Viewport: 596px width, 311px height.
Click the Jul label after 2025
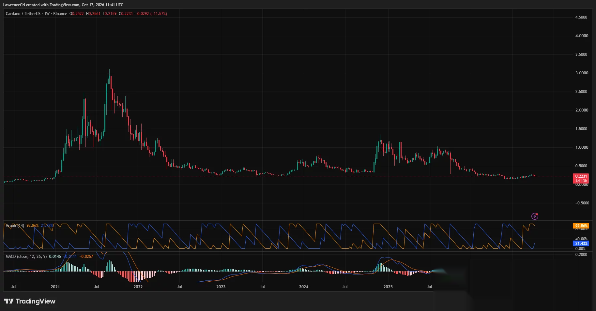[x=429, y=287]
